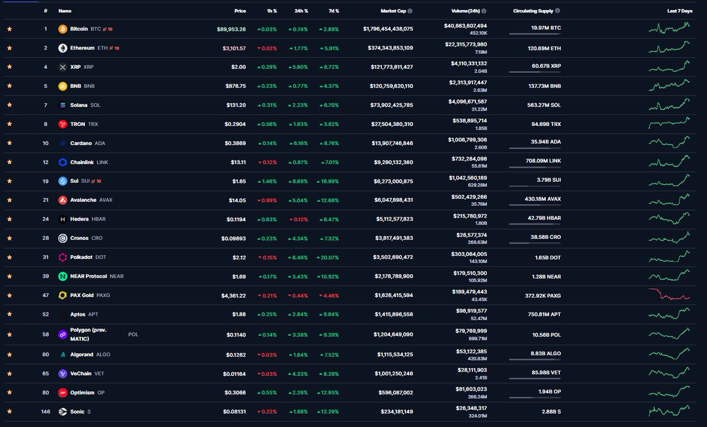The height and width of the screenshot is (427, 707).
Task: Toggle the watchlist star for Avalanche
Action: point(9,200)
